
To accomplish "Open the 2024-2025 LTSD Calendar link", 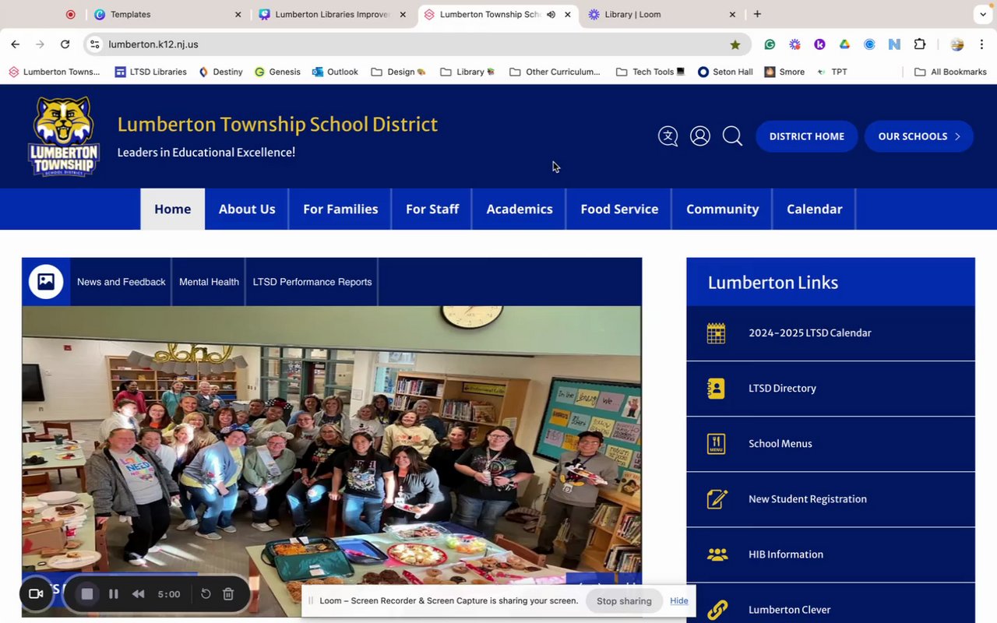I will [810, 333].
